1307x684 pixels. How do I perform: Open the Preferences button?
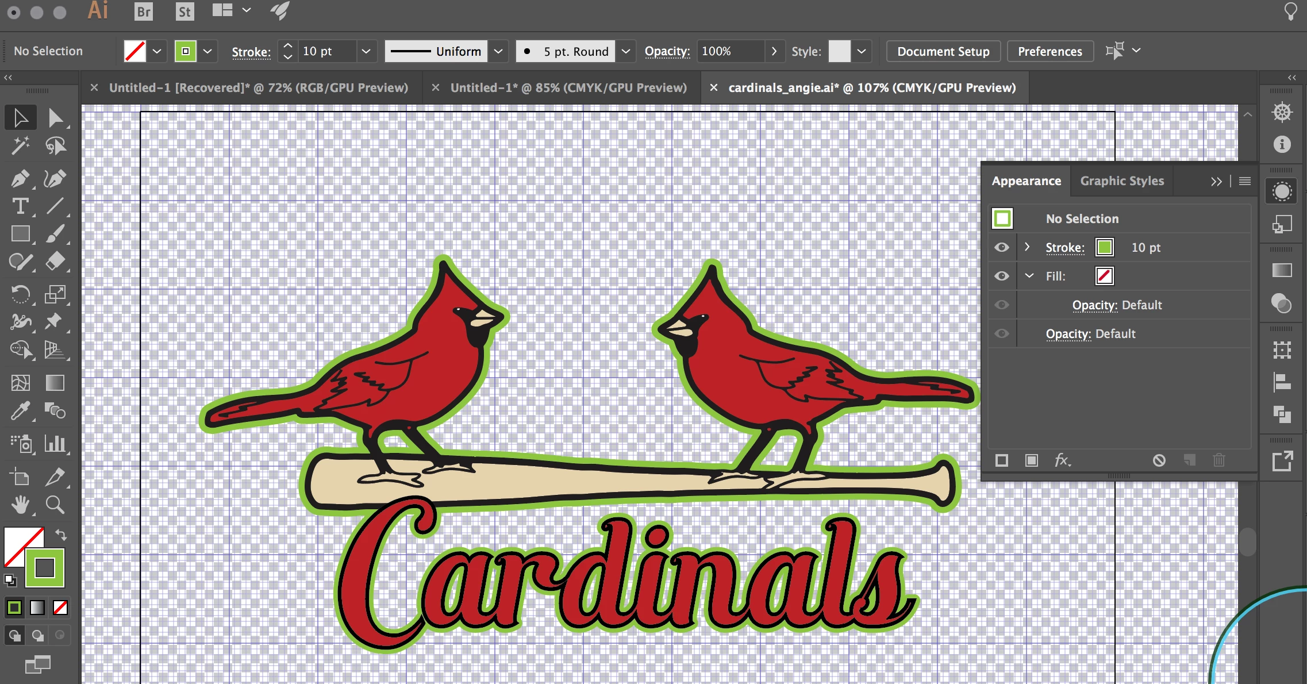[x=1050, y=51]
